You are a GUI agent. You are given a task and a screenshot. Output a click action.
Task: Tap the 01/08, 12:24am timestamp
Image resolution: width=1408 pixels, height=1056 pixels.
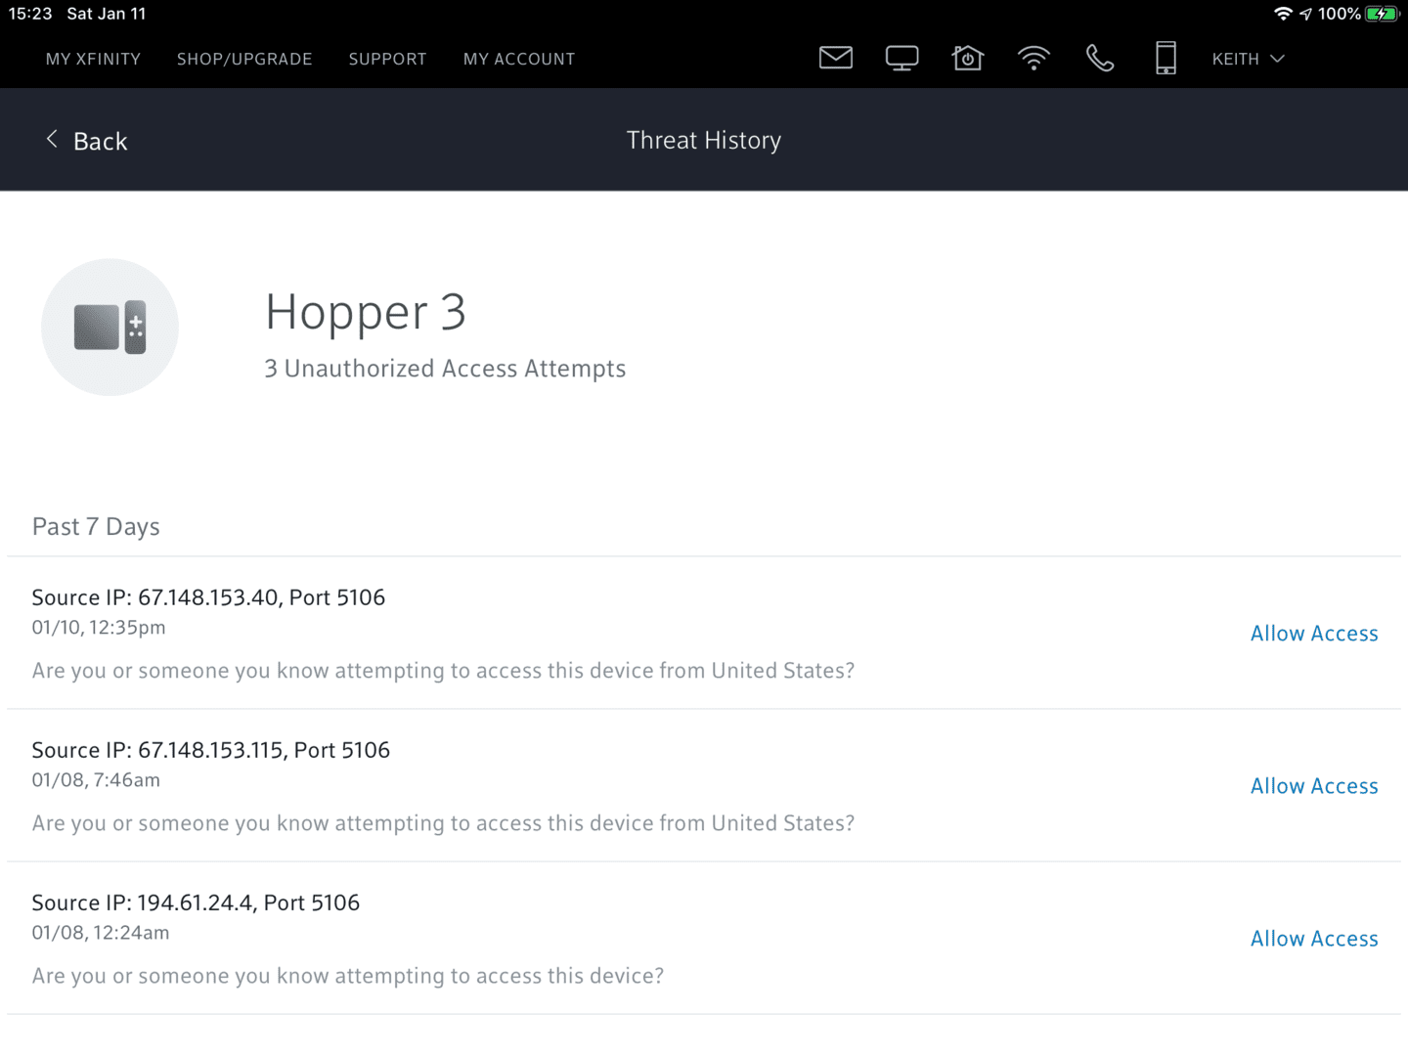point(101,933)
